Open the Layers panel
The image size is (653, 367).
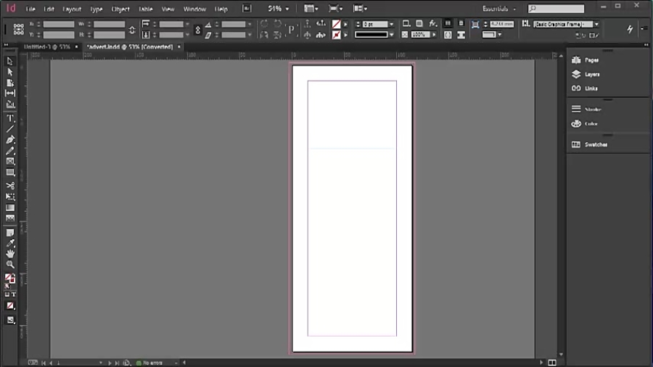click(x=586, y=75)
